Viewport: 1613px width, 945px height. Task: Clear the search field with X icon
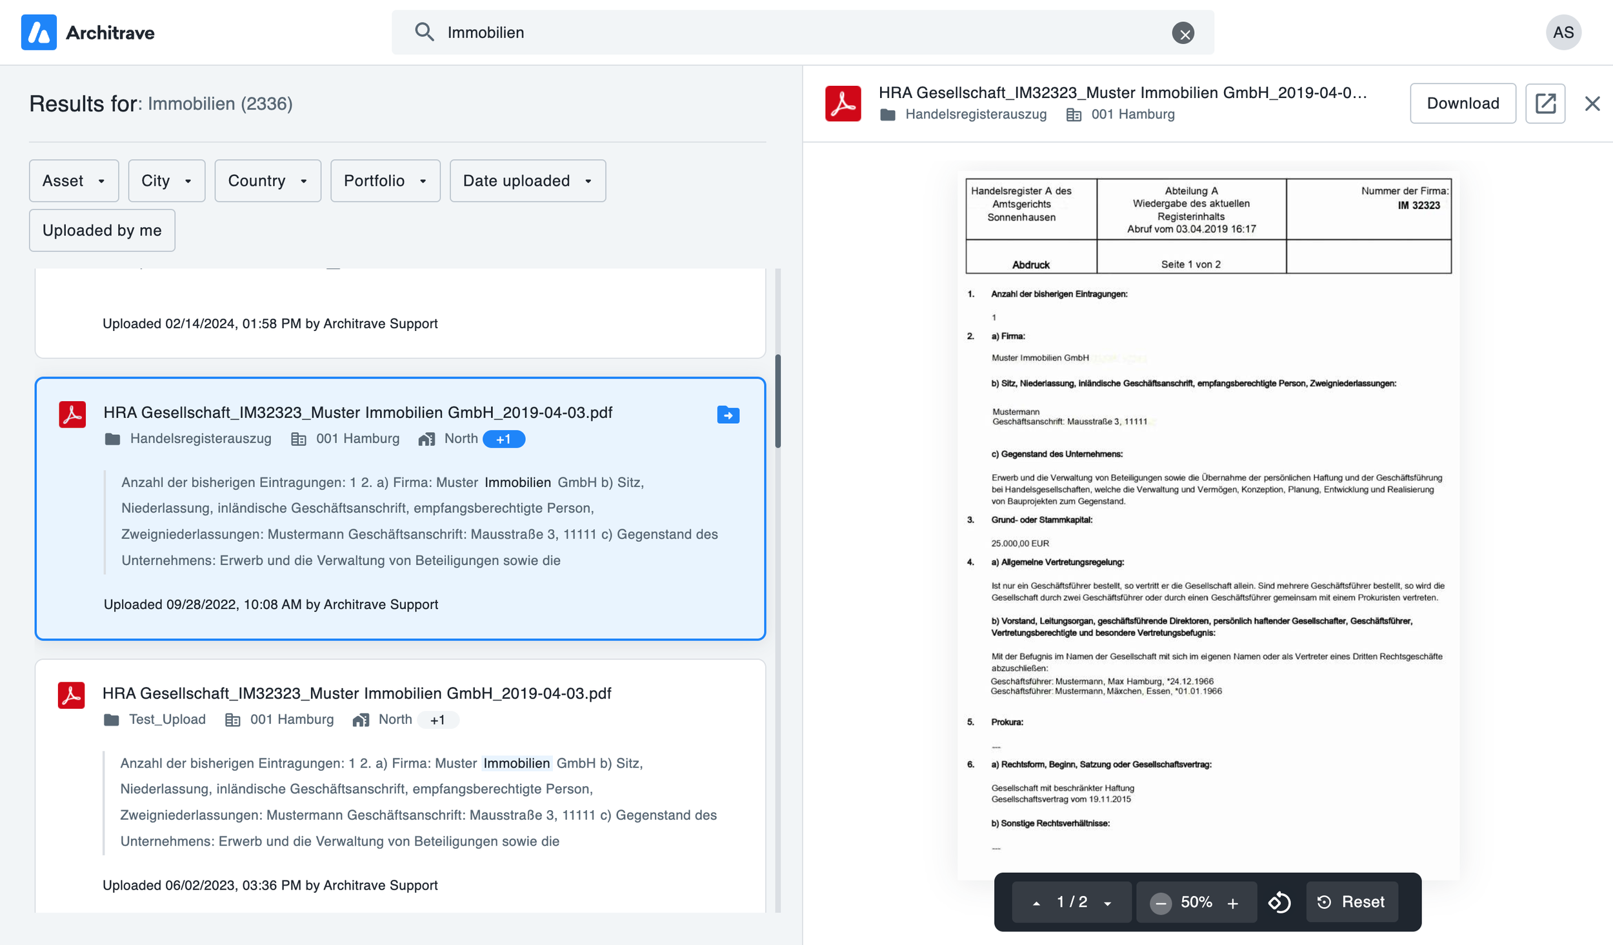(x=1183, y=33)
